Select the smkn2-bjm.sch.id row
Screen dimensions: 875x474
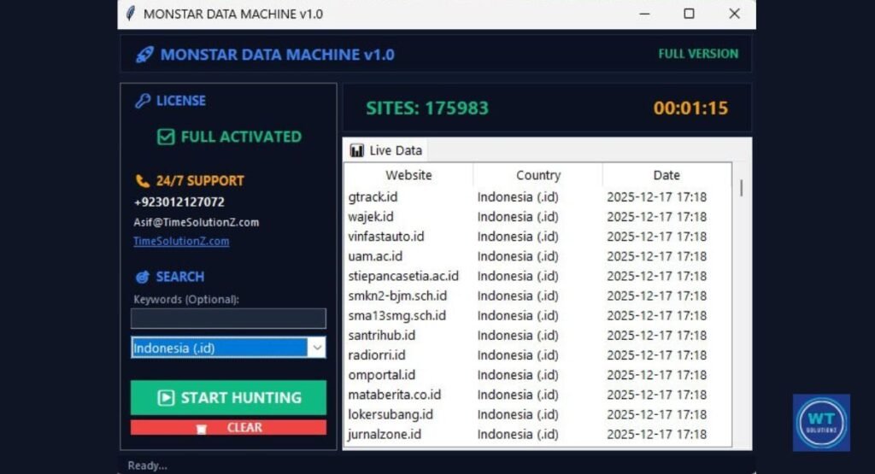[537, 296]
